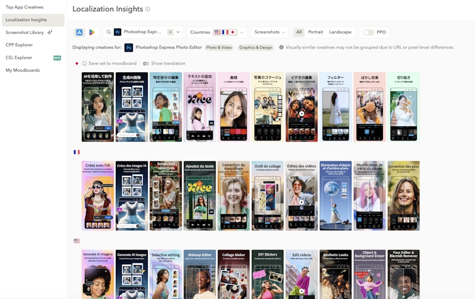475x299 pixels.
Task: Open the Screenshots dropdown
Action: tap(270, 32)
